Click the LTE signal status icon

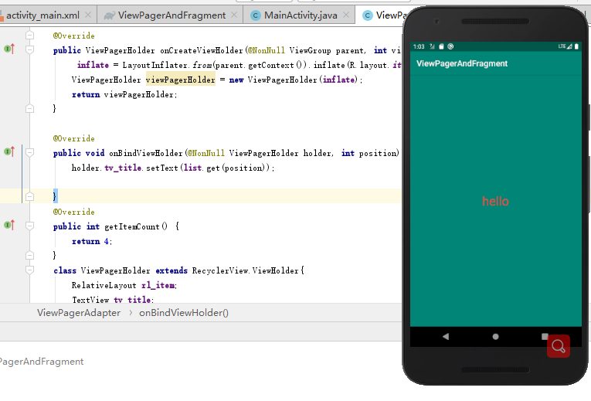click(x=565, y=46)
